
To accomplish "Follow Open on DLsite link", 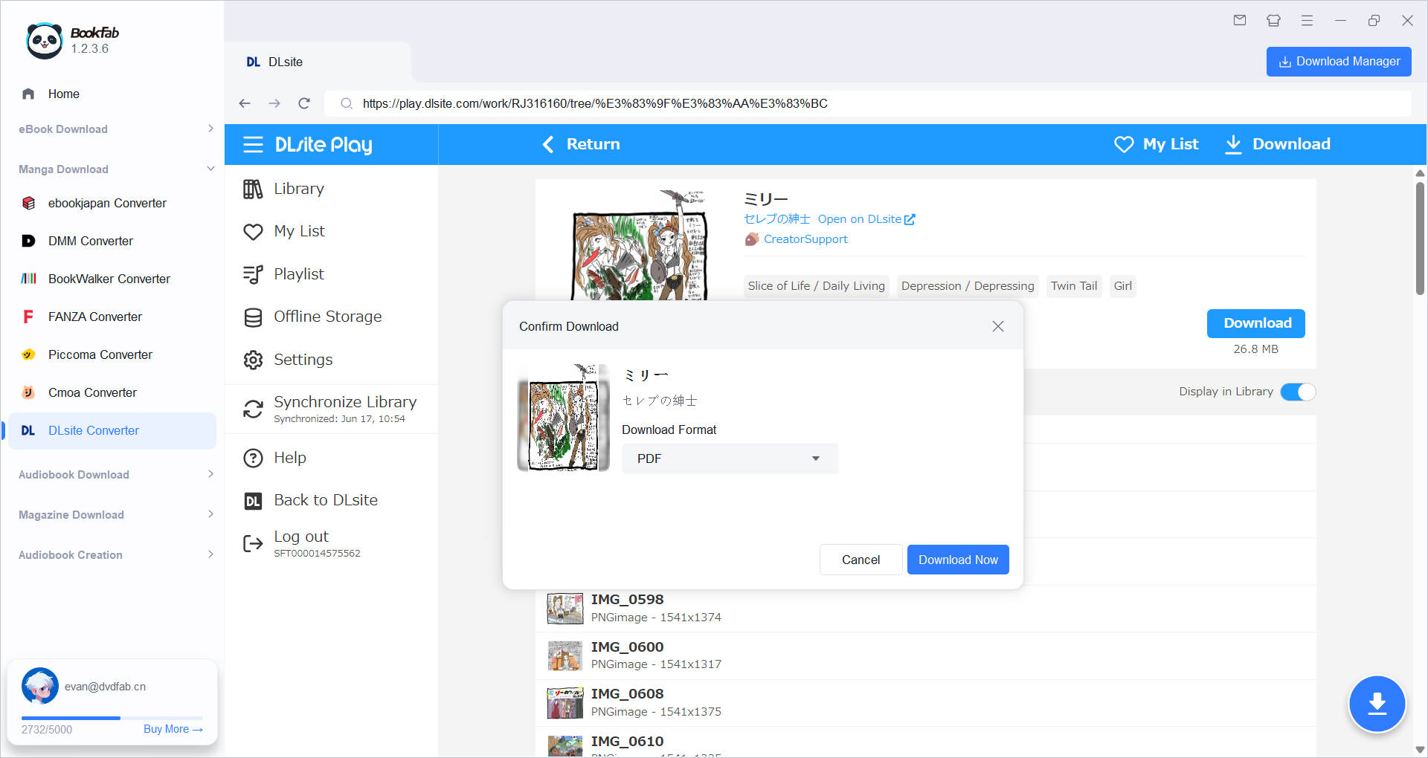I will click(x=866, y=219).
